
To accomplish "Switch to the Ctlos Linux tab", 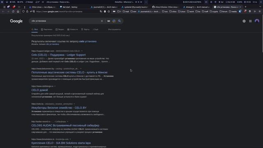I will pyautogui.click(x=42, y=7).
